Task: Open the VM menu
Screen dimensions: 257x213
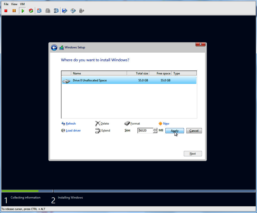Action: pyautogui.click(x=22, y=4)
